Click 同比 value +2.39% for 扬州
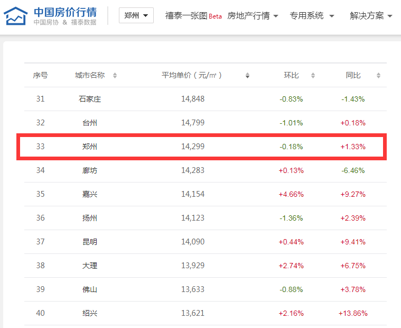401x328 pixels. point(353,218)
